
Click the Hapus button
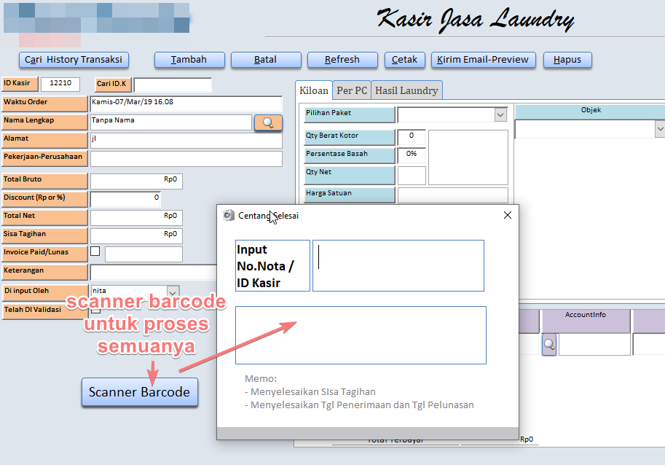click(x=567, y=60)
